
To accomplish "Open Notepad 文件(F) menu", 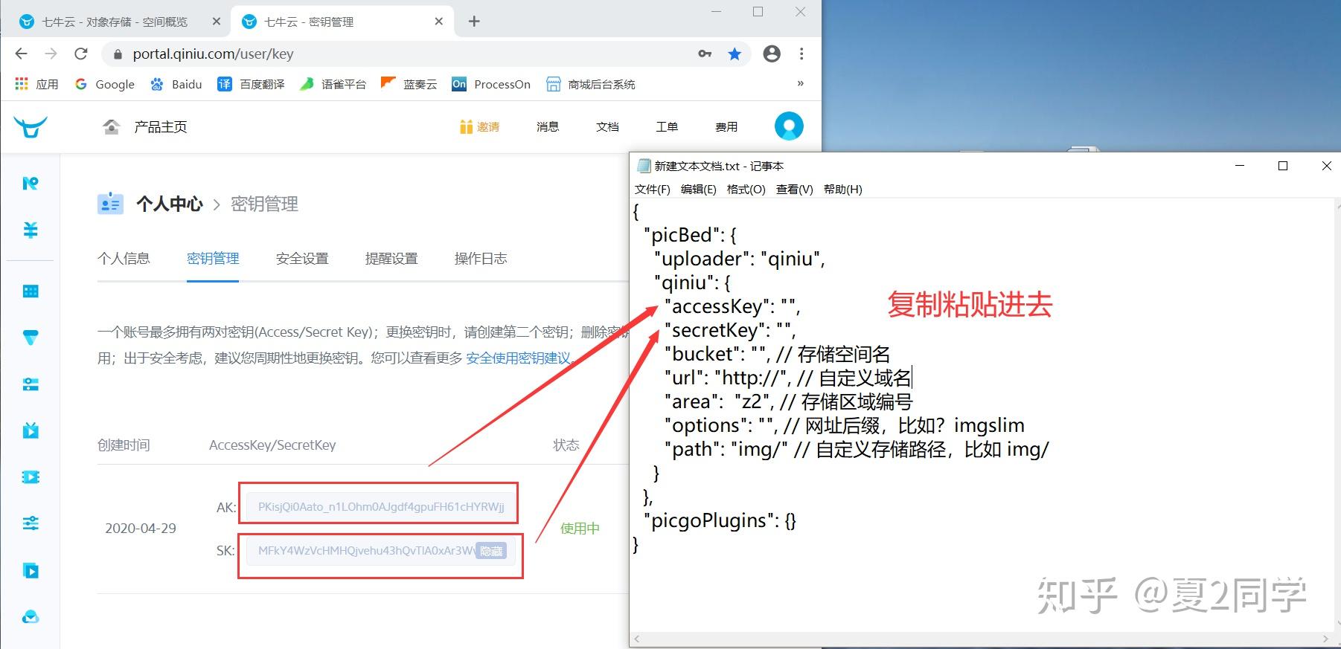I will (652, 190).
